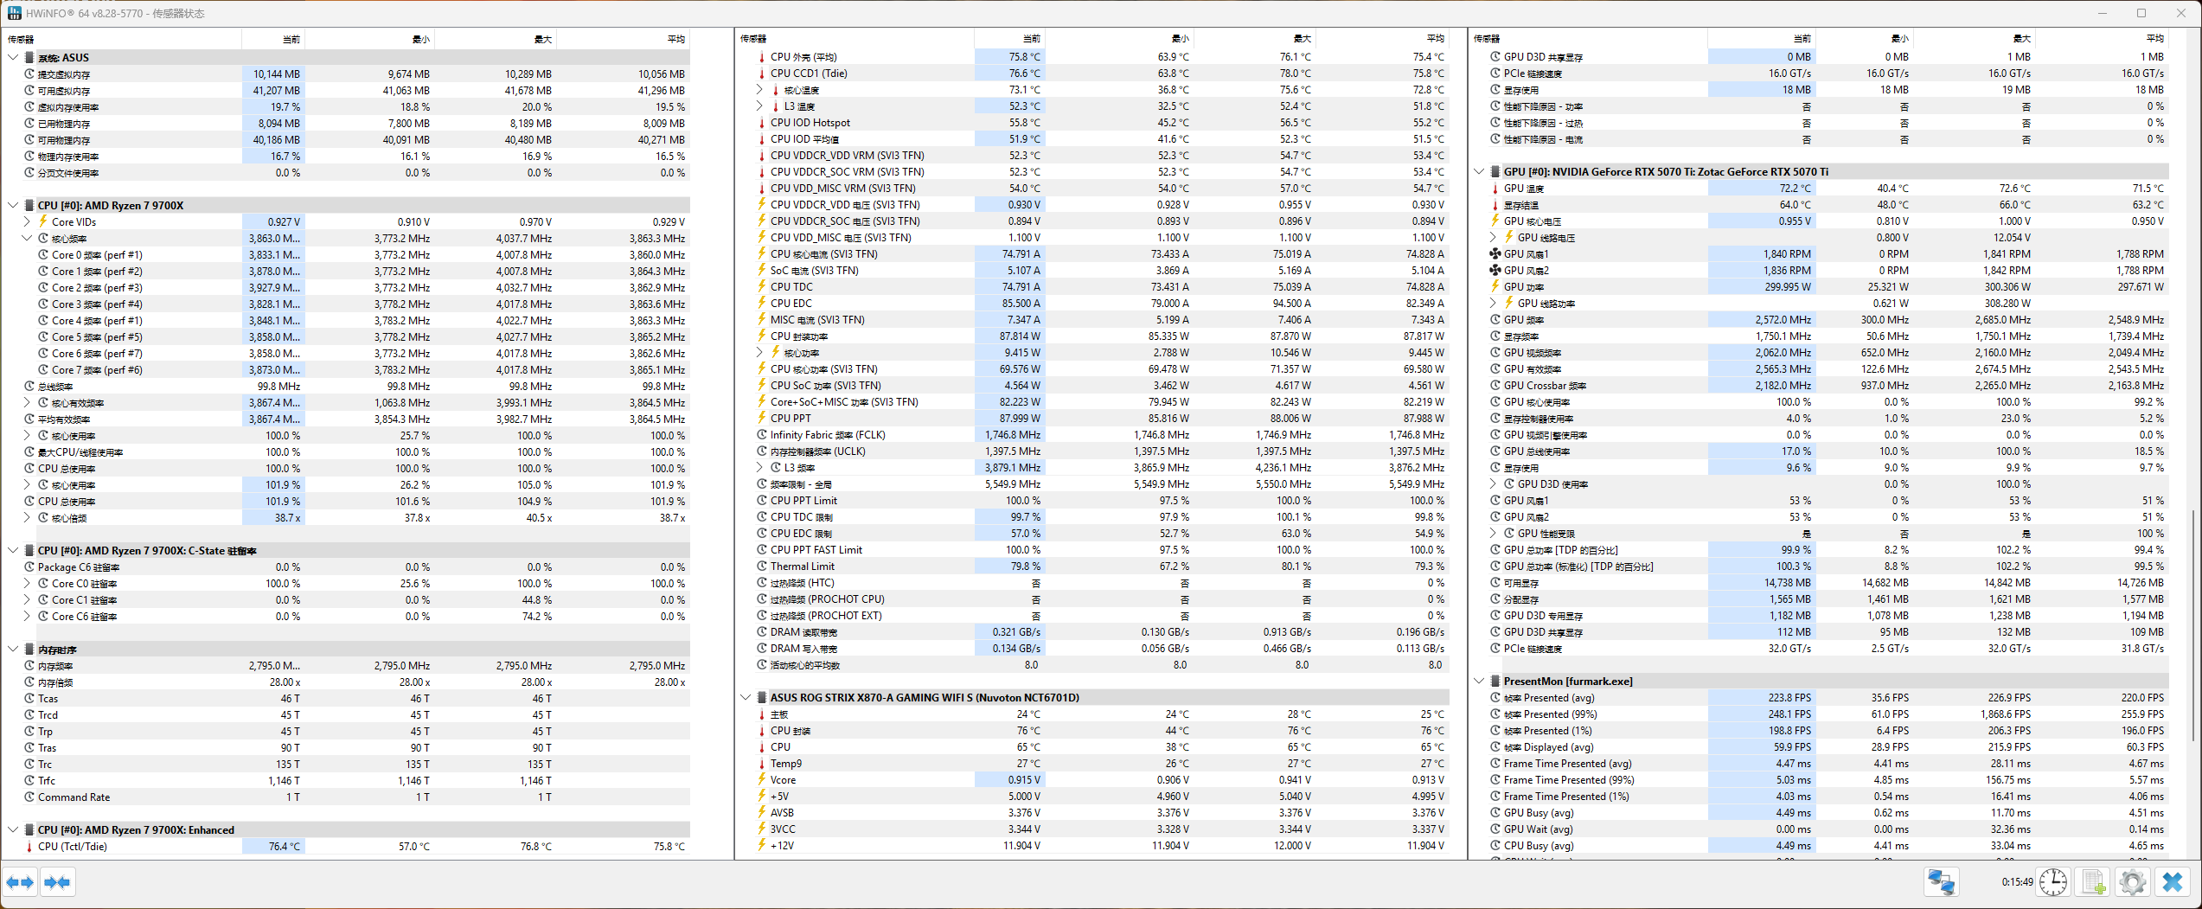Expand the Core VIDs row
The image size is (2202, 909).
[x=27, y=222]
